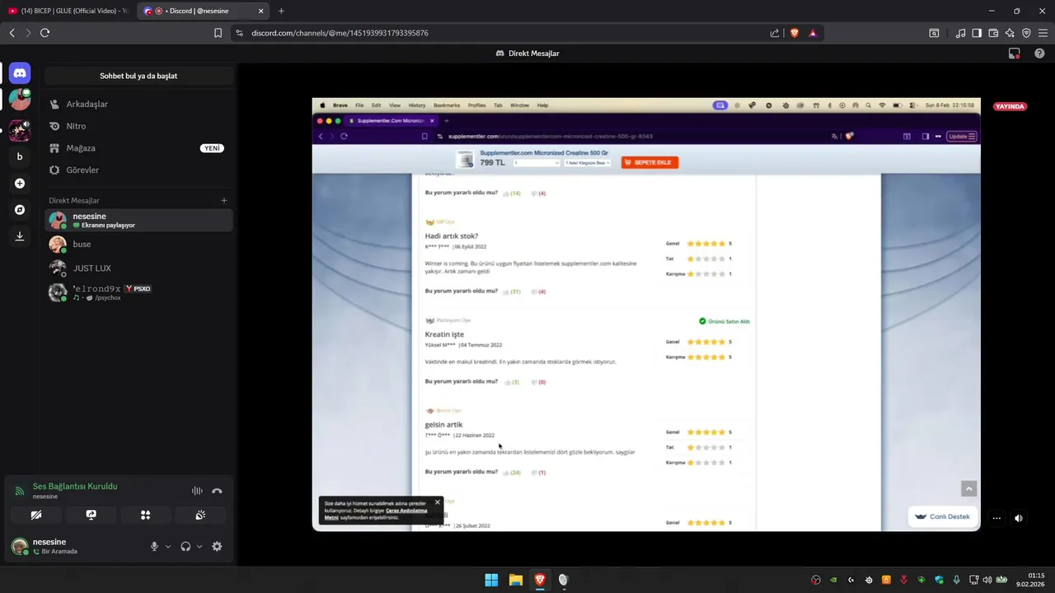Open soundboard in voice panel
The image size is (1055, 593).
coord(200,515)
